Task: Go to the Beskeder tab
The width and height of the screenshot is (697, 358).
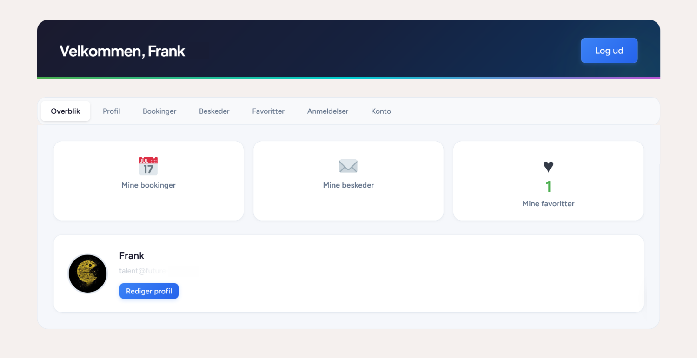Action: [x=214, y=111]
